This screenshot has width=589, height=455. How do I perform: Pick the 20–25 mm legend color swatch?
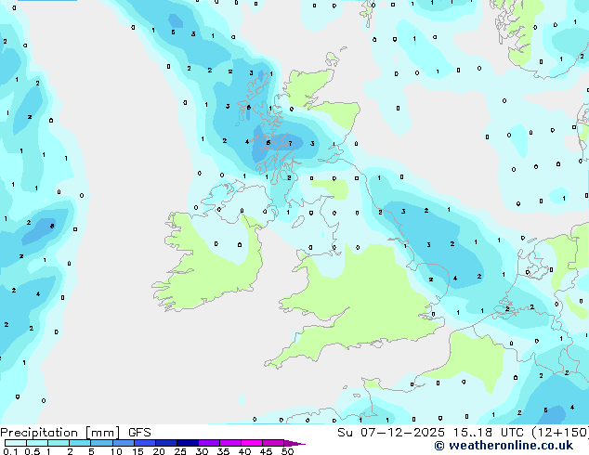[x=165, y=443]
